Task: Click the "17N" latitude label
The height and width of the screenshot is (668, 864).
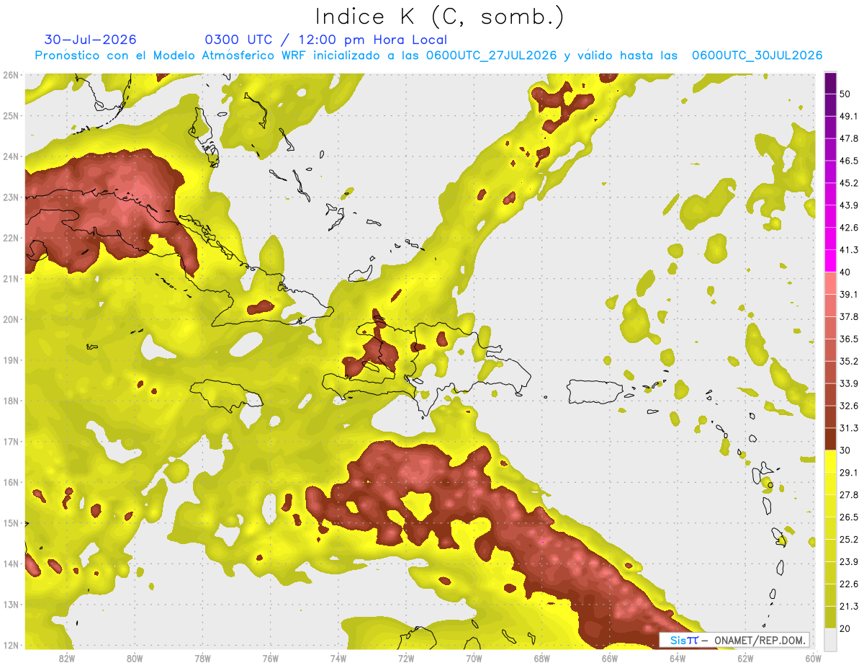Action: click(x=11, y=441)
